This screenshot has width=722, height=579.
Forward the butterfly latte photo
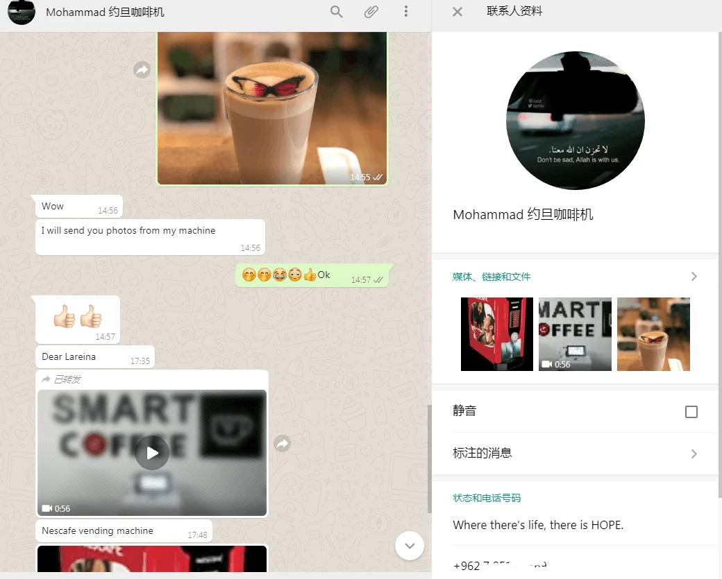point(142,70)
